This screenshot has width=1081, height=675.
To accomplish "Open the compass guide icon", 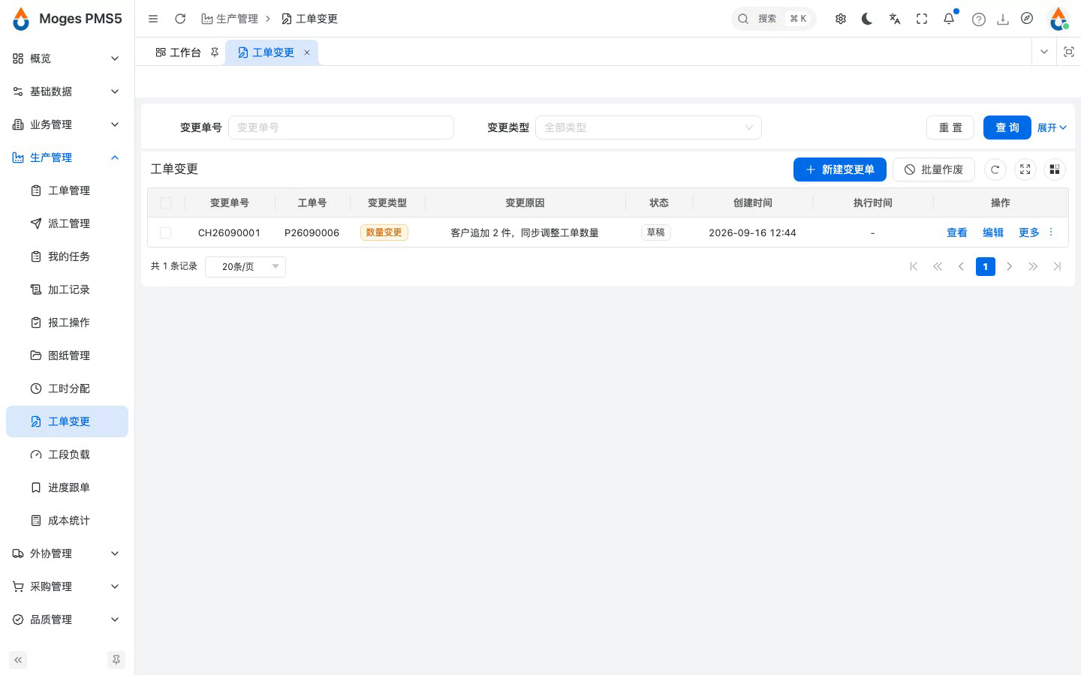I will point(1027,19).
